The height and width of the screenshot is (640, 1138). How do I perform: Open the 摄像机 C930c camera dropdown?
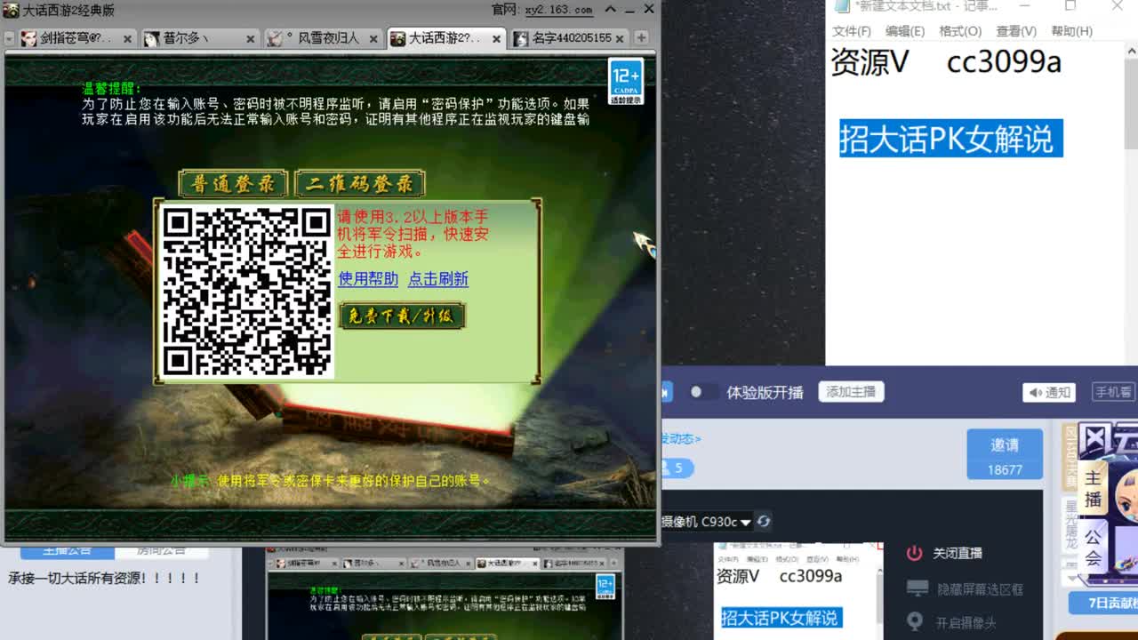point(707,522)
